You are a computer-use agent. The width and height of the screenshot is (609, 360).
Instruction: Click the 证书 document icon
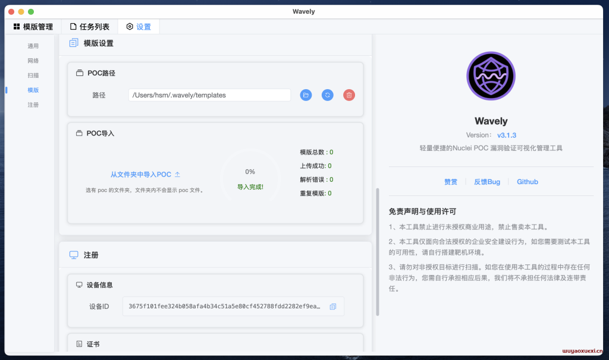pyautogui.click(x=79, y=344)
